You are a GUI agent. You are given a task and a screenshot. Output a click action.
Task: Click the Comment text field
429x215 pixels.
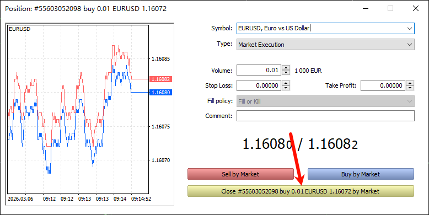[325, 116]
